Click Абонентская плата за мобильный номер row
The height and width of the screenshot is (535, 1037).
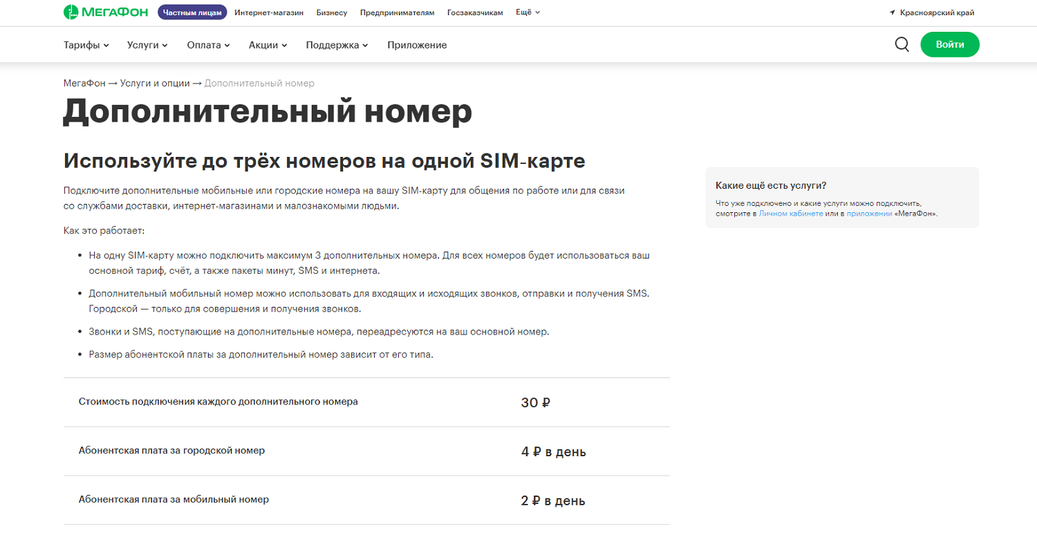366,500
